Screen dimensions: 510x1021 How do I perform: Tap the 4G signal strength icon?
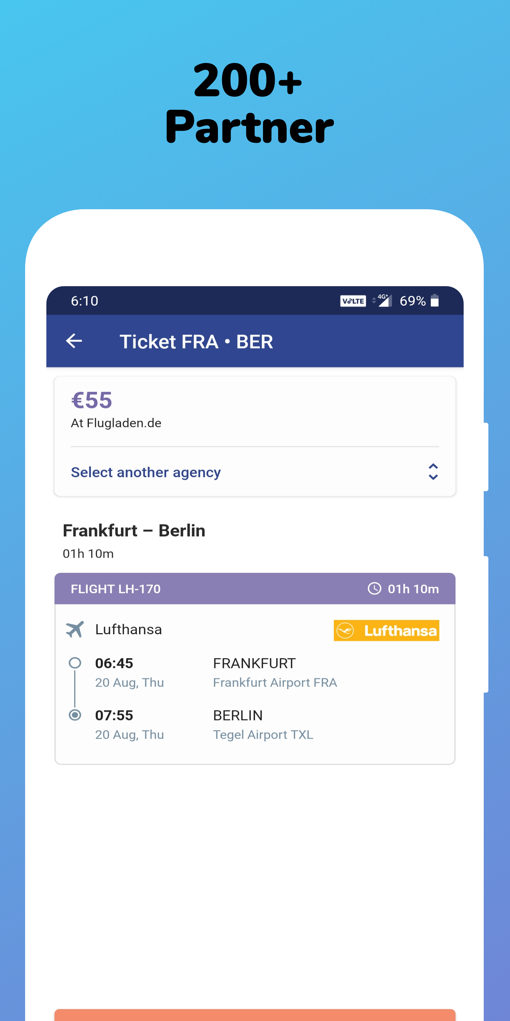click(x=384, y=300)
